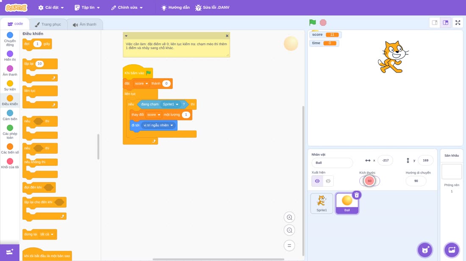The image size is (466, 261).
Task: Select the Các phép toán block category
Action: 10,132
